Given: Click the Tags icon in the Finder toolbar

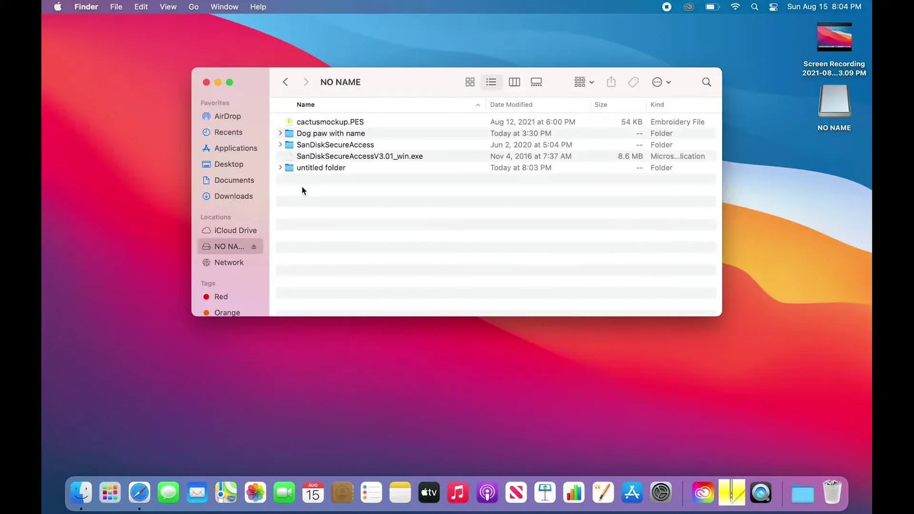Looking at the screenshot, I should pos(633,82).
